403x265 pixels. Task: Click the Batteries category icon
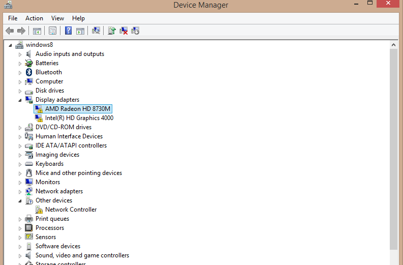[29, 63]
